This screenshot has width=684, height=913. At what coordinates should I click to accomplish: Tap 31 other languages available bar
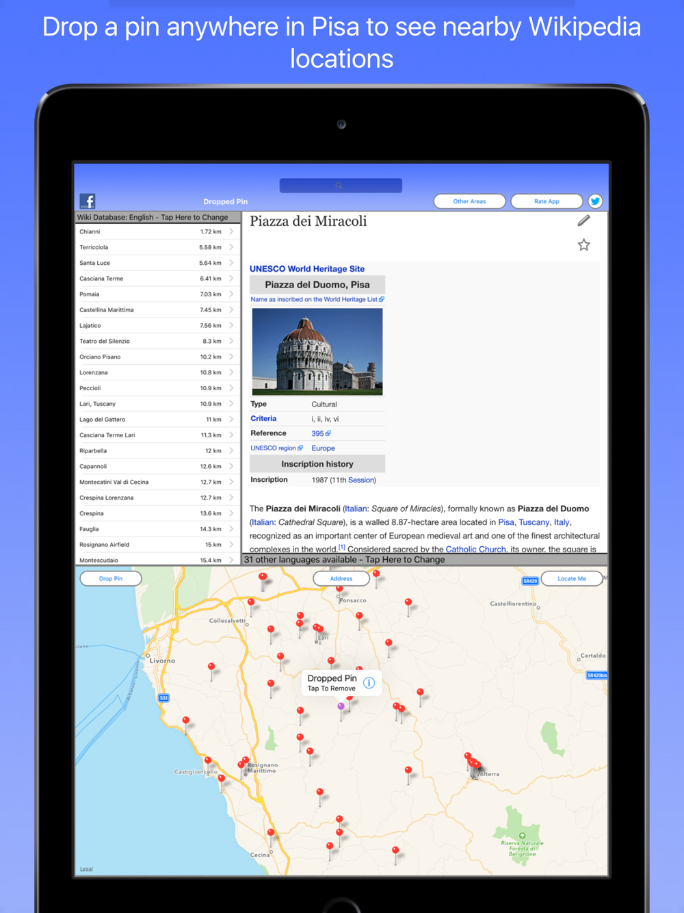425,559
